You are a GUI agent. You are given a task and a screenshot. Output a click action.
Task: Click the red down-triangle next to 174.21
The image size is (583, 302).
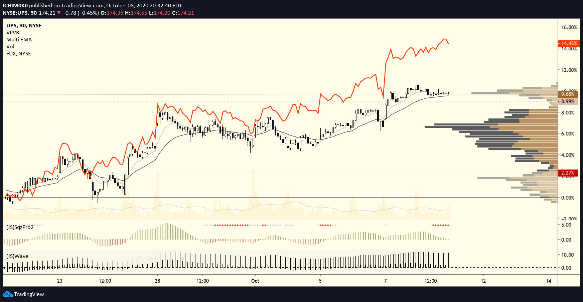[59, 13]
